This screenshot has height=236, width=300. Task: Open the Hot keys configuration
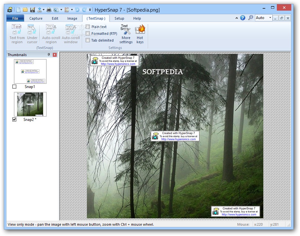point(140,34)
